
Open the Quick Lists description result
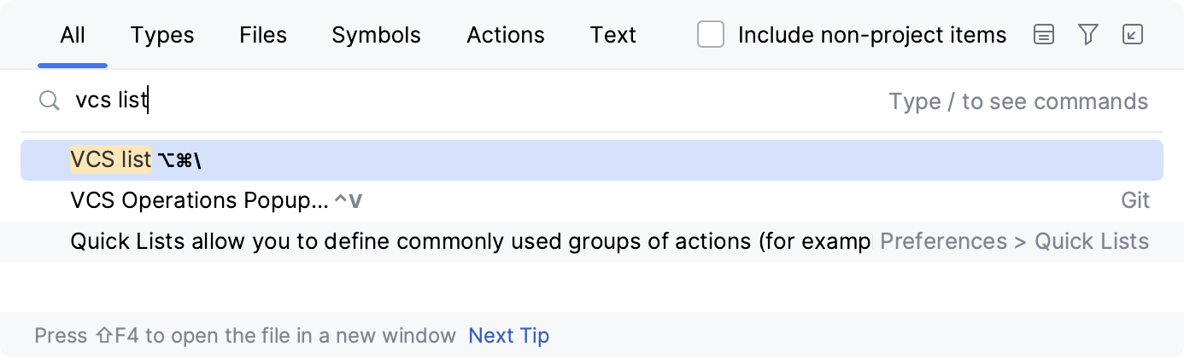[470, 241]
